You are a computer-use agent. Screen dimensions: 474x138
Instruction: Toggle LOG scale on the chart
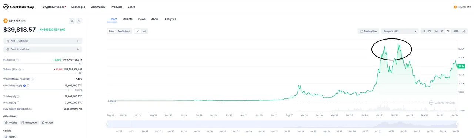tap(456, 31)
